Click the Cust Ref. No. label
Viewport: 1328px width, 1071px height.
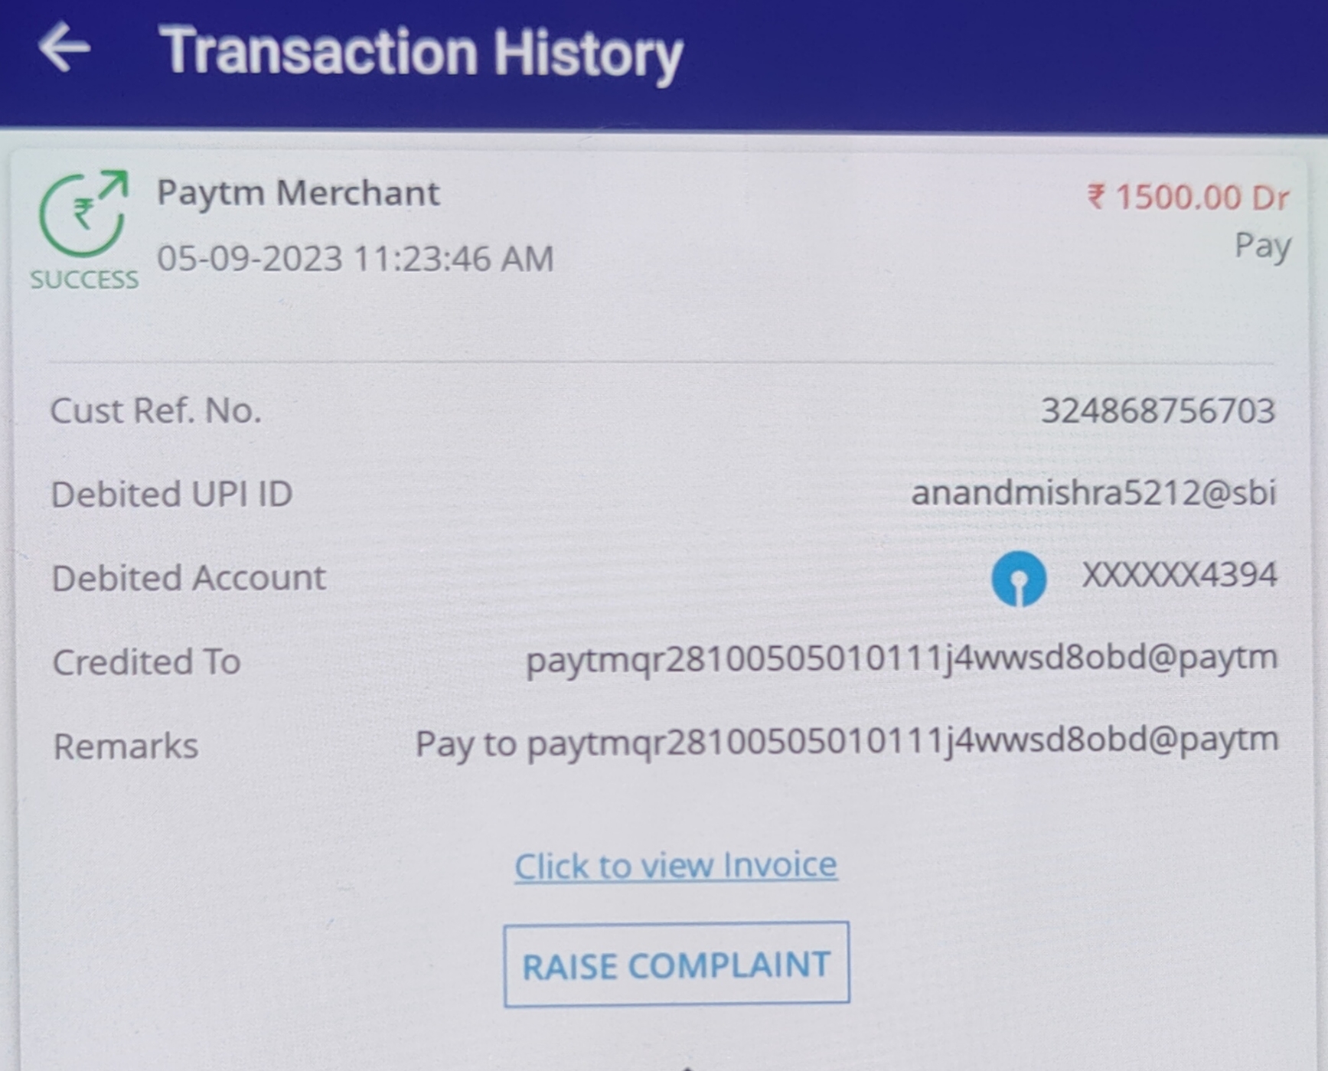point(156,411)
